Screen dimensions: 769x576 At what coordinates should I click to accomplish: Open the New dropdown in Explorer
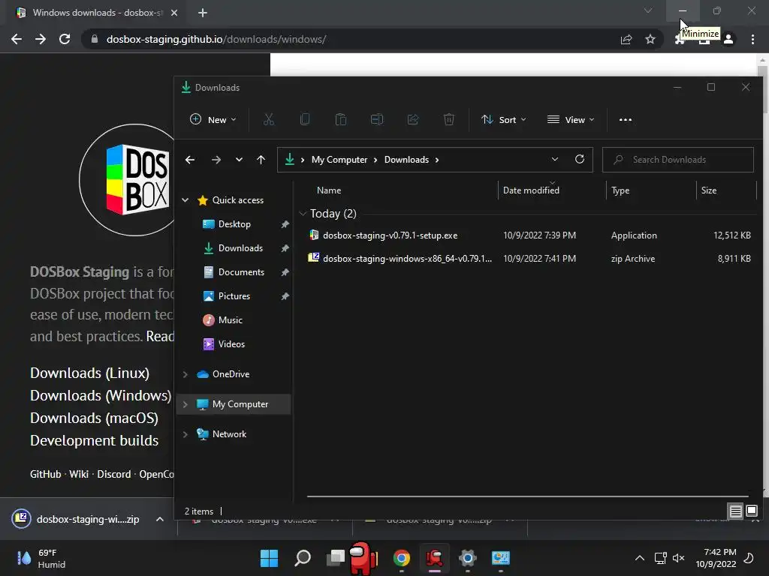tap(213, 119)
